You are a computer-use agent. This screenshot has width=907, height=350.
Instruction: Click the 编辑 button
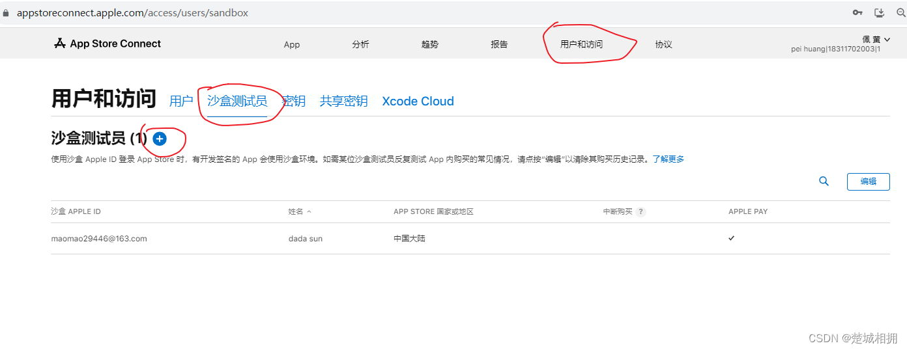868,182
